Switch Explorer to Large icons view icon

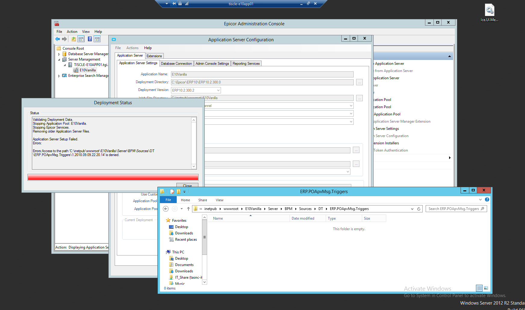486,288
